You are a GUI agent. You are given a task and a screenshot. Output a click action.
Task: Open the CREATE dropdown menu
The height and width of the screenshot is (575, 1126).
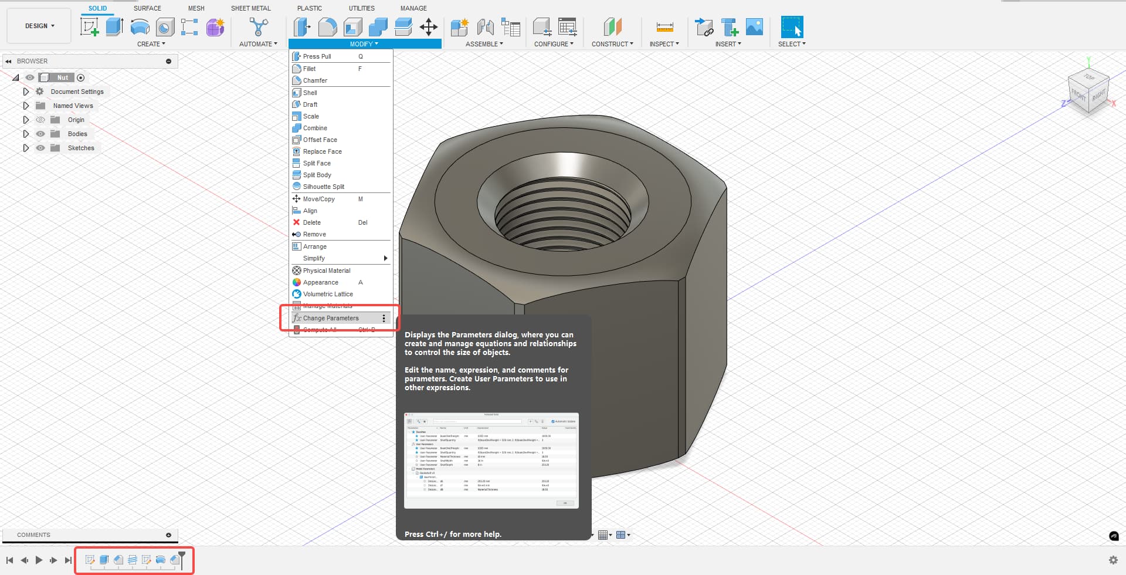151,44
